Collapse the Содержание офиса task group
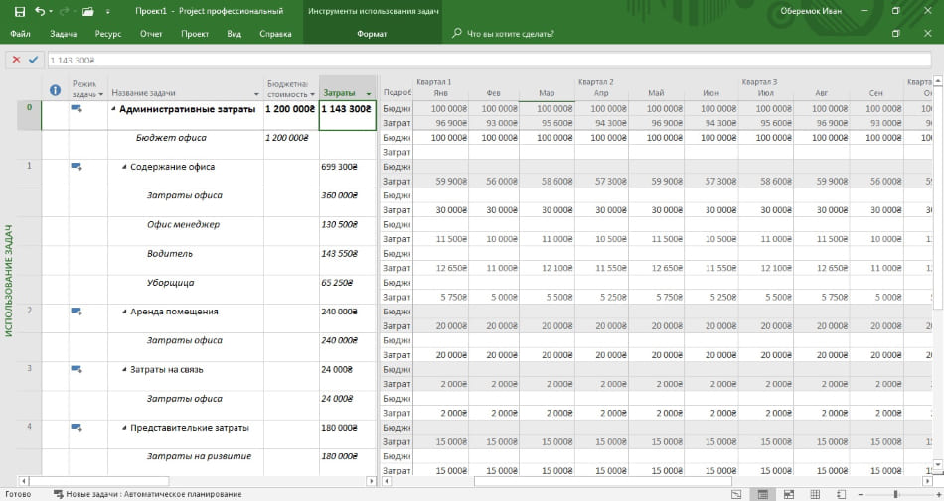The image size is (944, 501). 124,167
